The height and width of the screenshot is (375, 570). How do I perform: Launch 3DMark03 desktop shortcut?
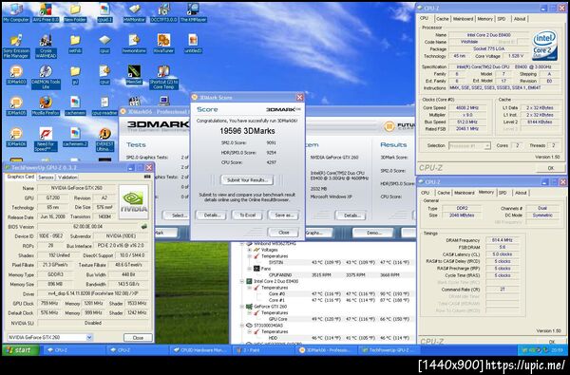coord(16,75)
